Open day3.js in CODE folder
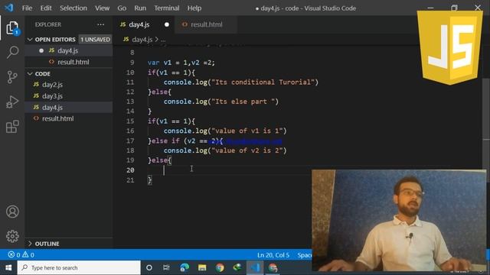The height and width of the screenshot is (275, 490). click(69, 96)
